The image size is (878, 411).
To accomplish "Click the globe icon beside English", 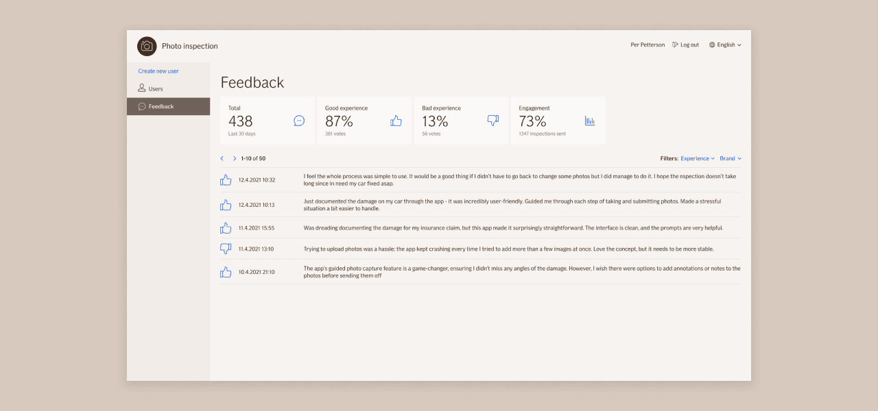I will pyautogui.click(x=712, y=45).
